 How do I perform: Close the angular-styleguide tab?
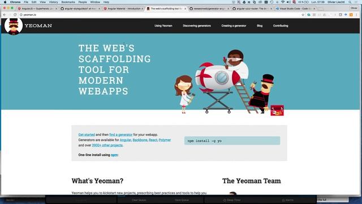coord(100,8)
